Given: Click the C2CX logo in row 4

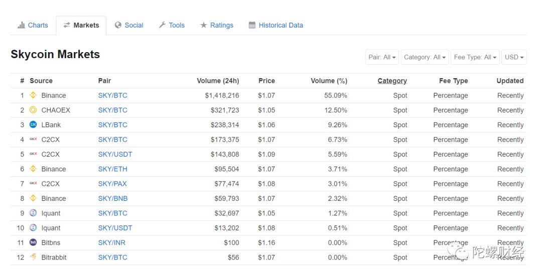Looking at the screenshot, I should coord(33,139).
